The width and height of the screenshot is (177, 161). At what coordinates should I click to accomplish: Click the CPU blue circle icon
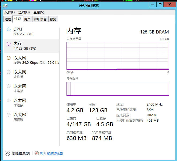pyautogui.click(x=9, y=29)
